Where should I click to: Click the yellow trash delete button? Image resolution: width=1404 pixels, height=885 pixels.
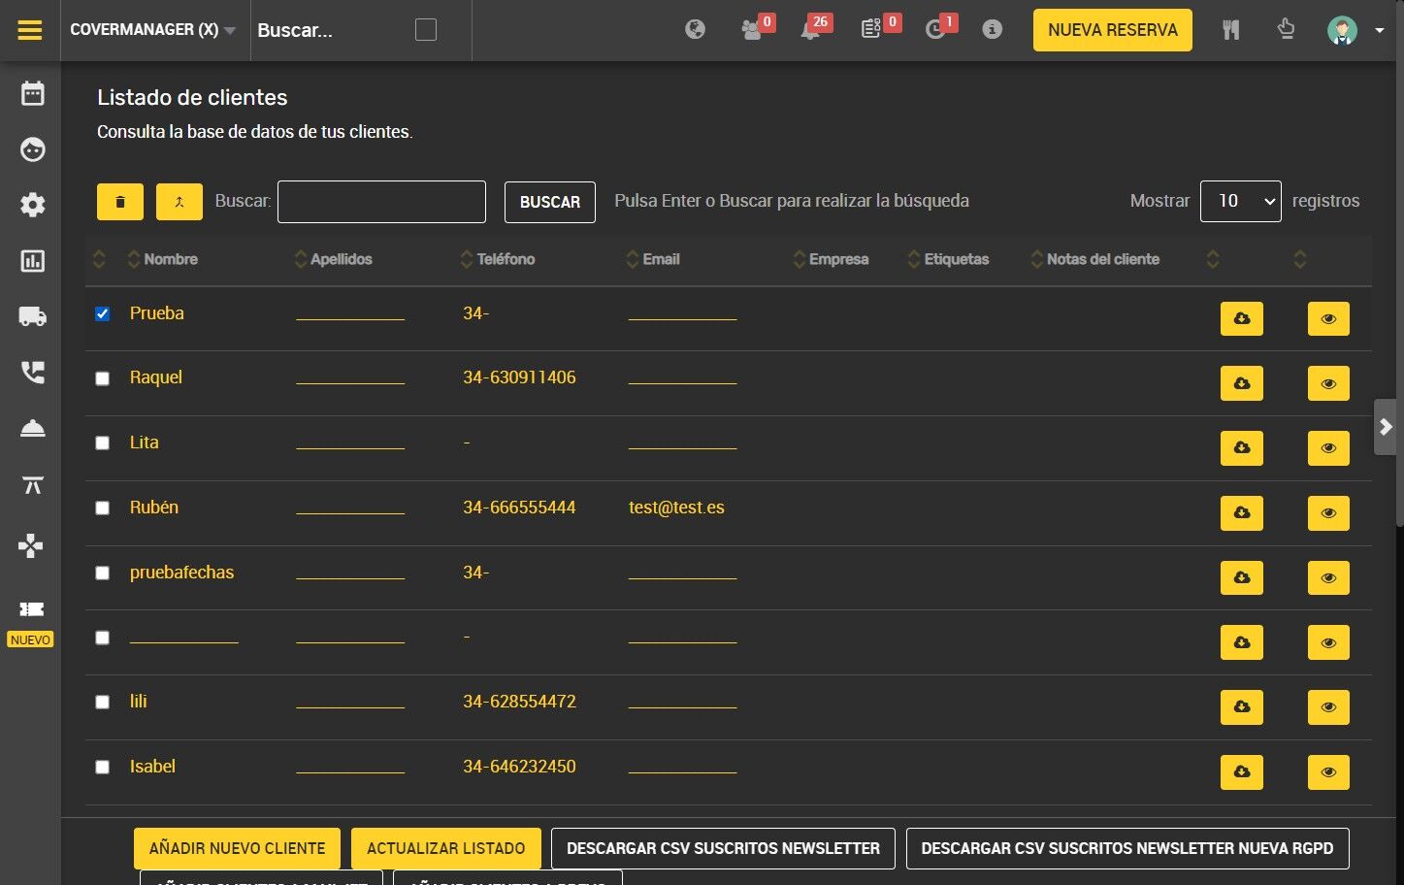(x=120, y=202)
